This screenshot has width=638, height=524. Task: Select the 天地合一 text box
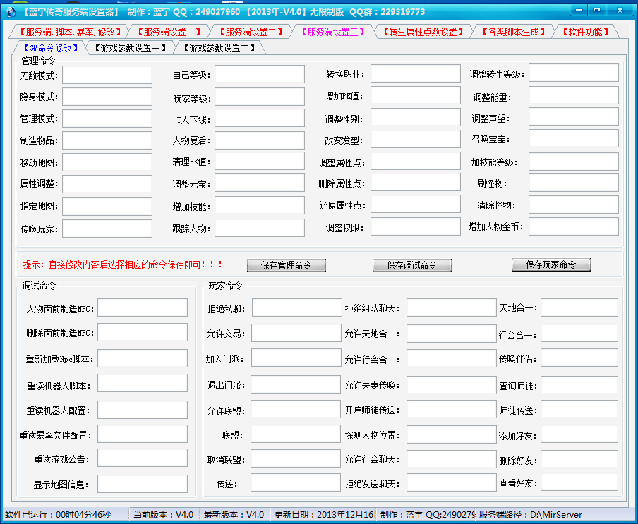[x=579, y=307]
